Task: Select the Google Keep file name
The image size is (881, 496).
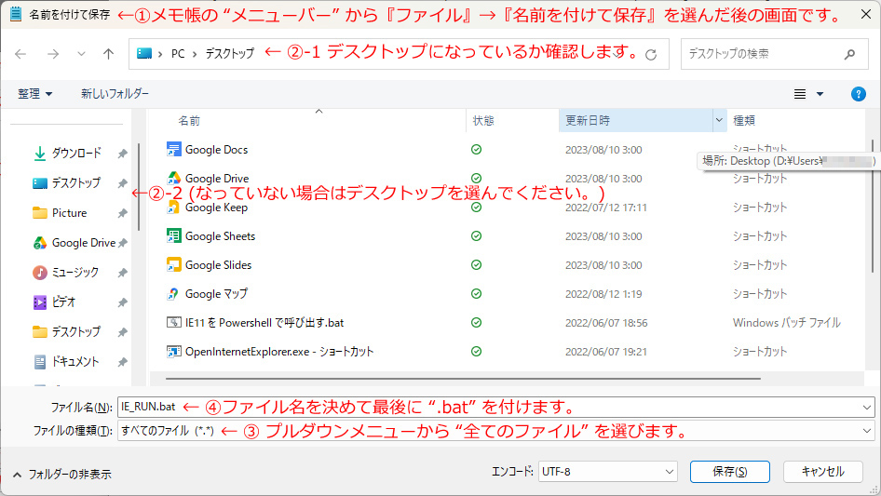Action: click(216, 208)
